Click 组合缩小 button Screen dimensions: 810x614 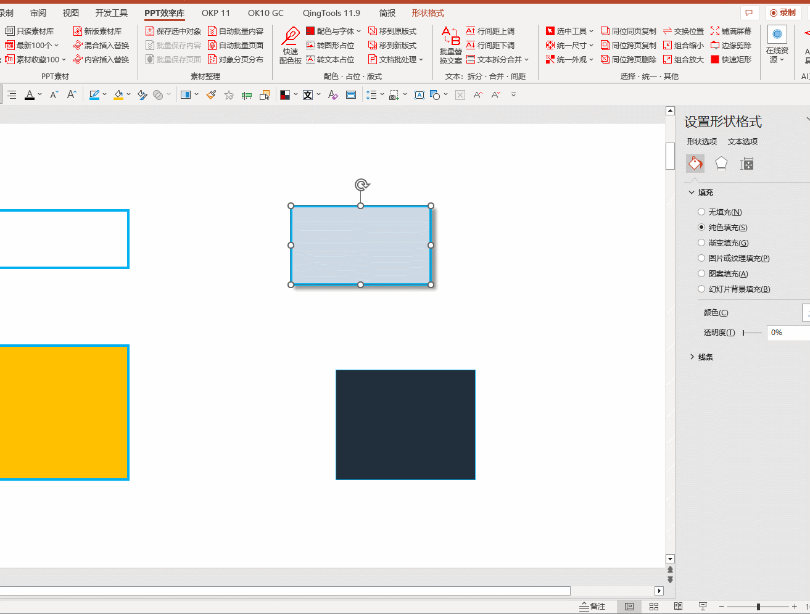(x=684, y=45)
